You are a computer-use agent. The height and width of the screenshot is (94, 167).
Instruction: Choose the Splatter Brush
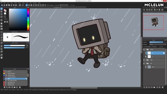tap(15, 75)
